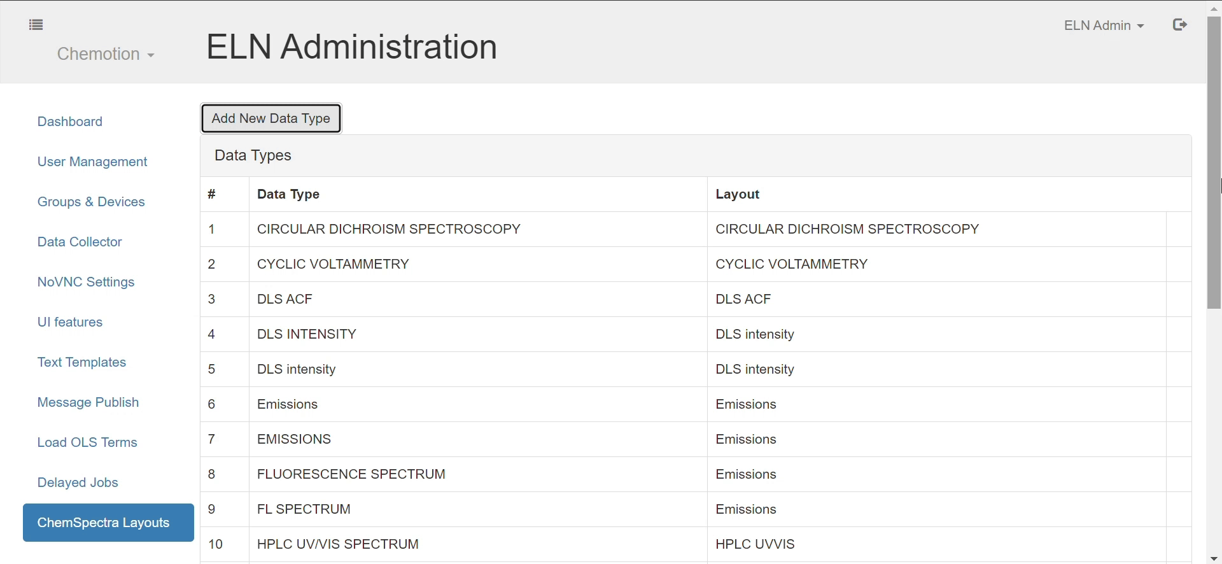Open the ELN Admin user dropdown

(x=1104, y=25)
